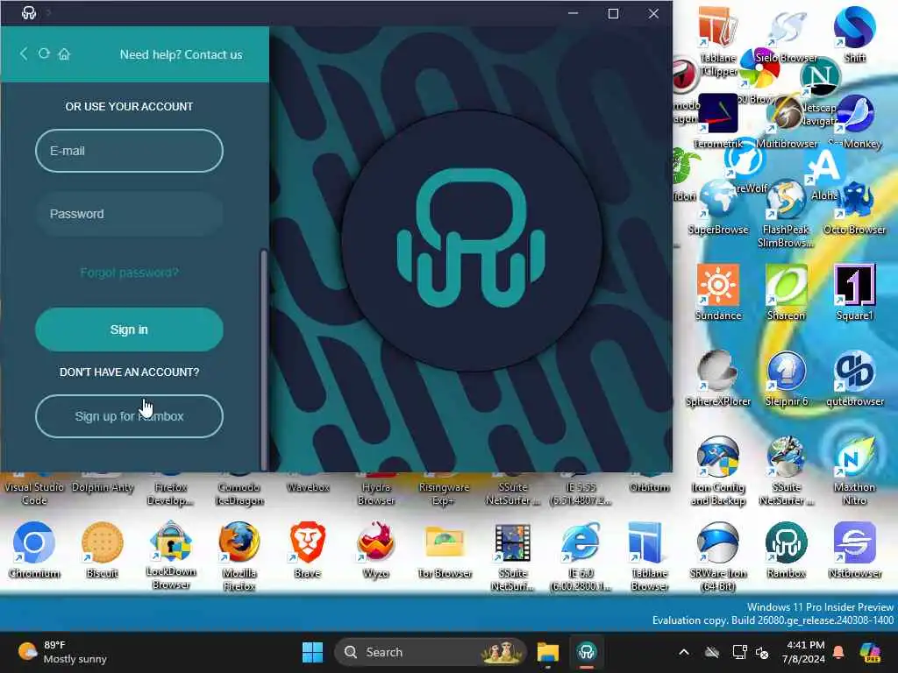Viewport: 898px width, 673px height.
Task: Open Shareon desktop shortcut
Action: (787, 292)
